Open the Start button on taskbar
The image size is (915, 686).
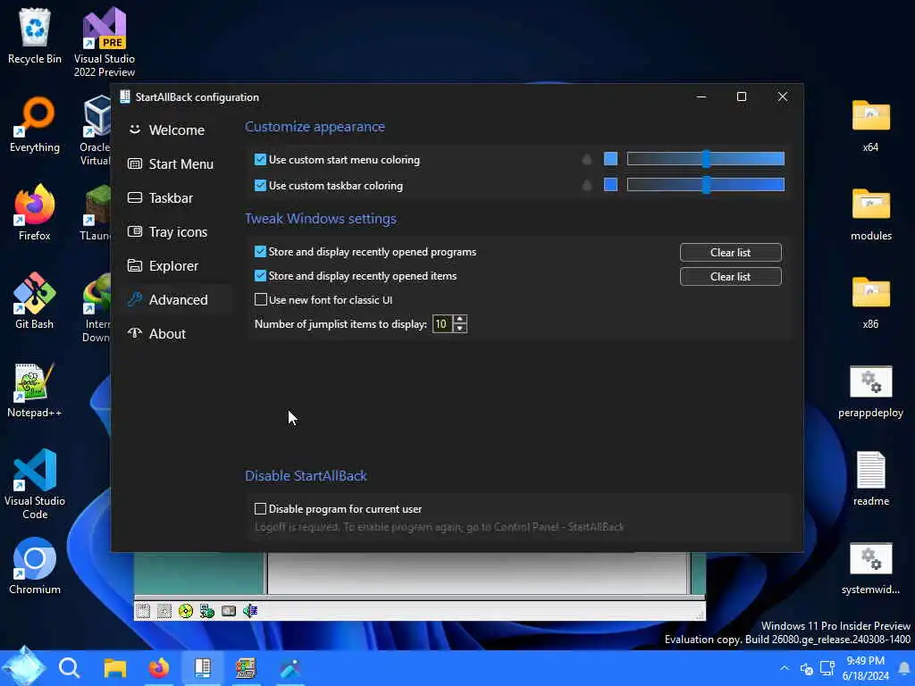point(23,666)
